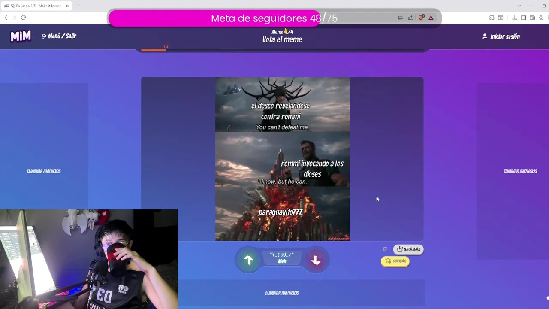Click the vote countdown progress bar
This screenshot has height=309, width=549.
[282, 50]
